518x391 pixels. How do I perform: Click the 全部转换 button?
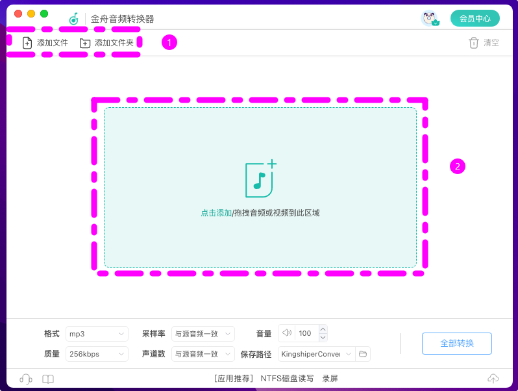click(457, 344)
